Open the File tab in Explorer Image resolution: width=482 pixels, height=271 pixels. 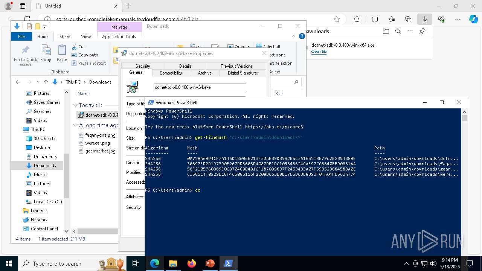21,37
